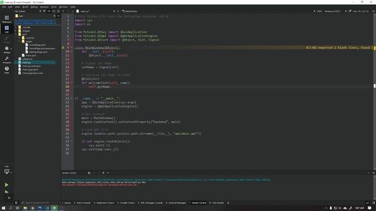Screen dimensions: 376x211
Task: Collapse the welcomeText function fold on line 18
Action: (72, 83)
